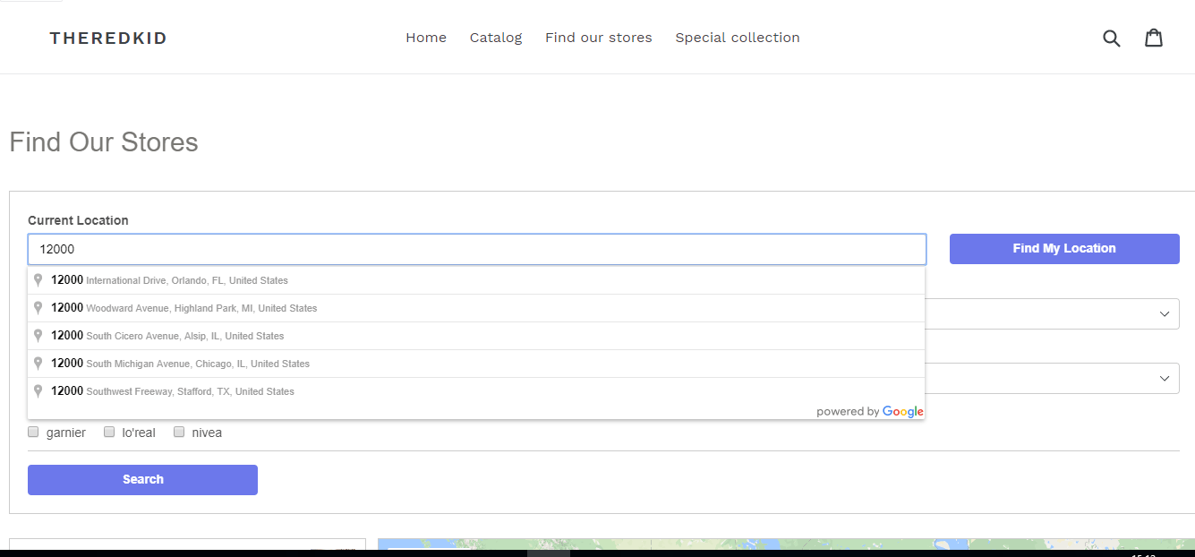Screen dimensions: 1195x557
Task: Click the Current Location label
Action: tap(78, 220)
